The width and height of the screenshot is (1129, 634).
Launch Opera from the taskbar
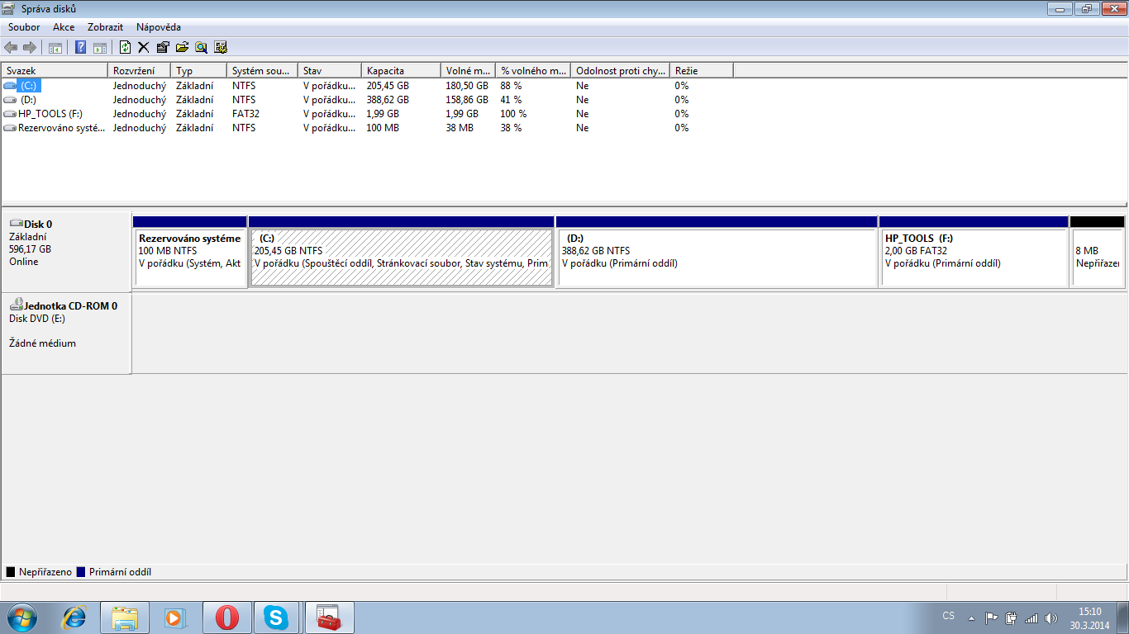[227, 617]
